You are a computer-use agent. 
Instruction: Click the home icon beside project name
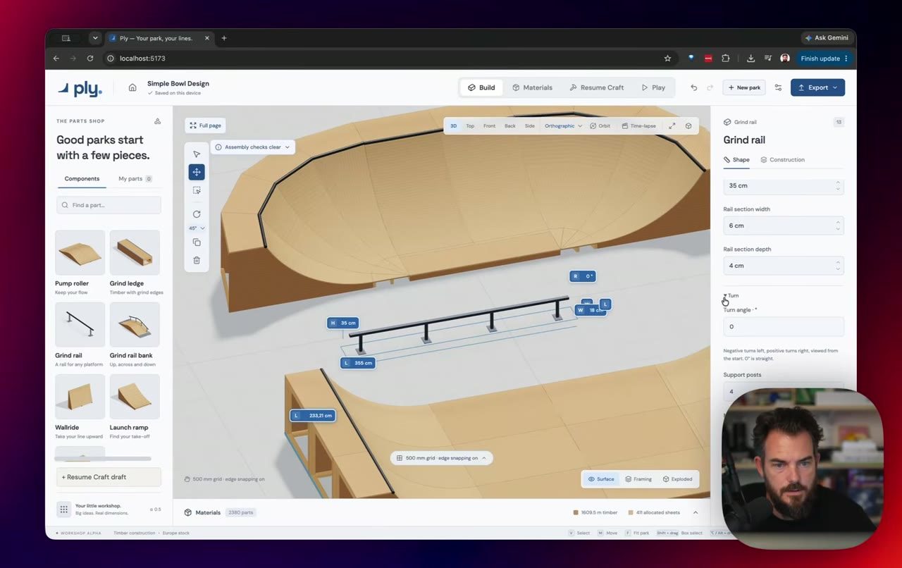click(132, 87)
